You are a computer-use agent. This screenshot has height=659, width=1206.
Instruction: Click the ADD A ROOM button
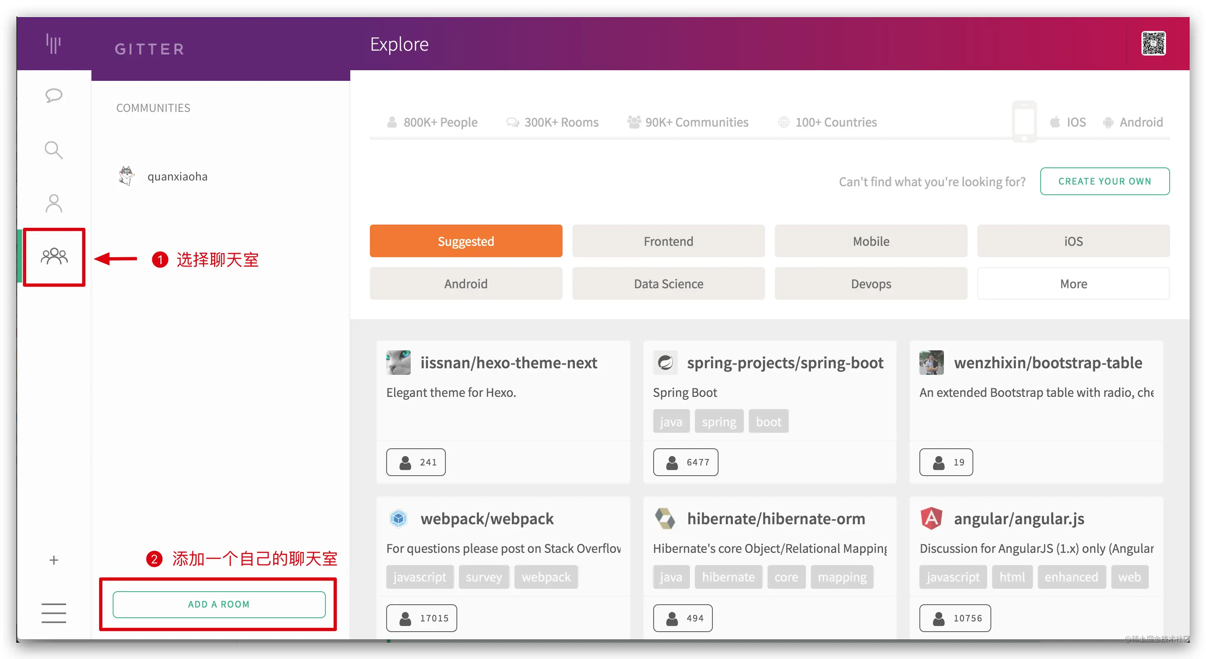[219, 604]
